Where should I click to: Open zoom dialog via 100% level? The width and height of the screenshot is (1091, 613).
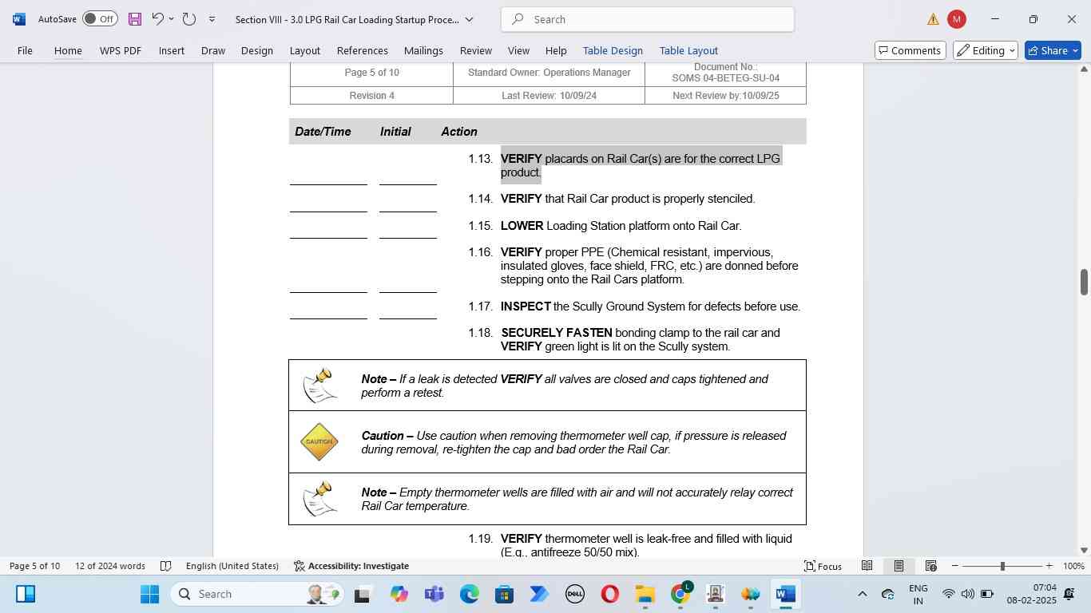[x=1074, y=566]
